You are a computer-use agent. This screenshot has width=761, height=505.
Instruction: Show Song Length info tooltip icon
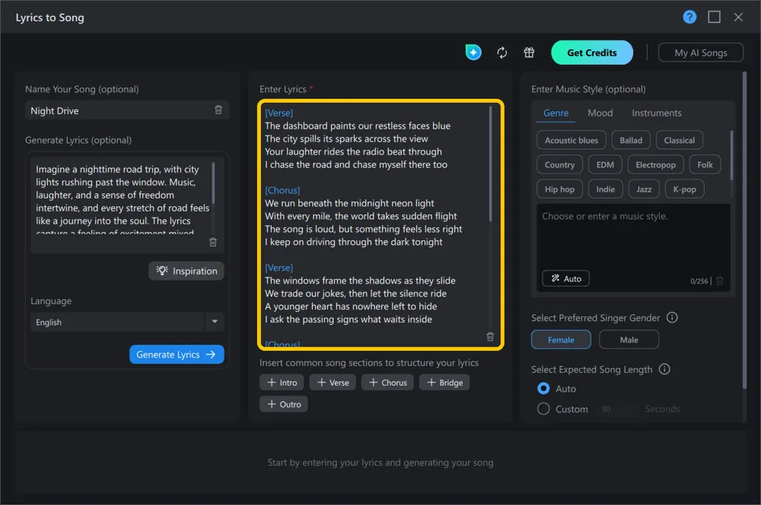click(664, 369)
